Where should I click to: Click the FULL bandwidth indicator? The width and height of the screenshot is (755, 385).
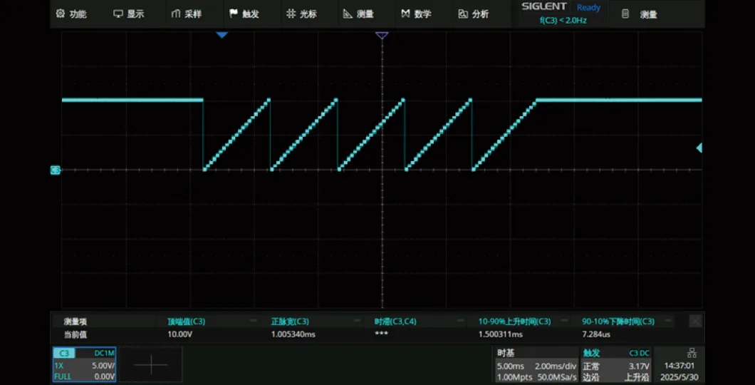[62, 376]
